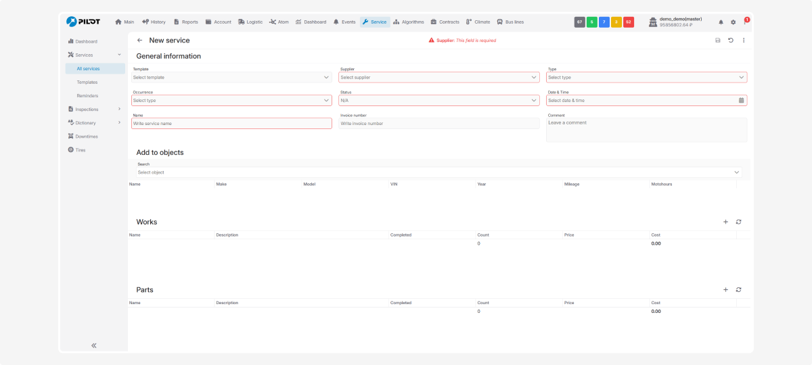Expand the Supplier dropdown

[x=534, y=77]
